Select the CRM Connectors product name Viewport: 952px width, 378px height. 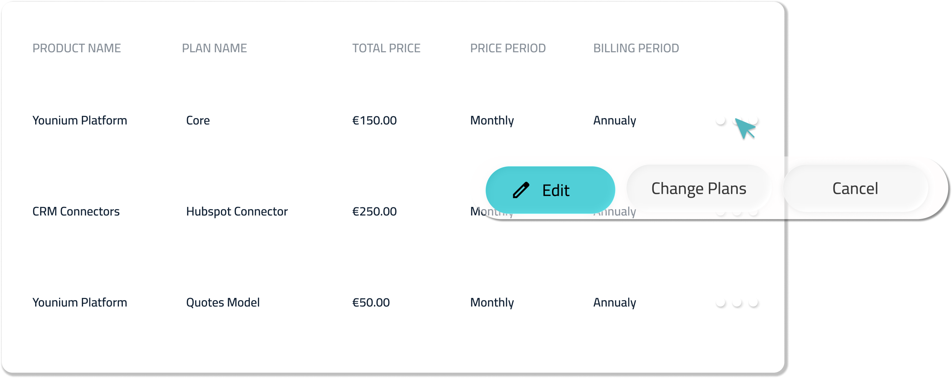[x=76, y=212]
